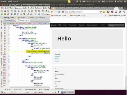Open the Default run configuration dropdown
127x95 pixels.
click(46, 14)
